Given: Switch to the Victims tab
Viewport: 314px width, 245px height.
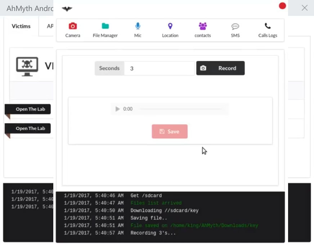Looking at the screenshot, I should [x=21, y=26].
